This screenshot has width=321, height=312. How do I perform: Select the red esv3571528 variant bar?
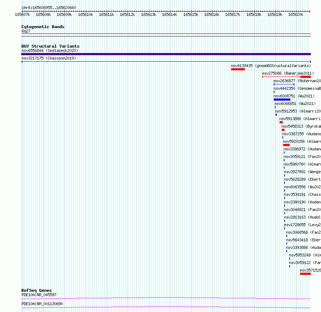305,274
